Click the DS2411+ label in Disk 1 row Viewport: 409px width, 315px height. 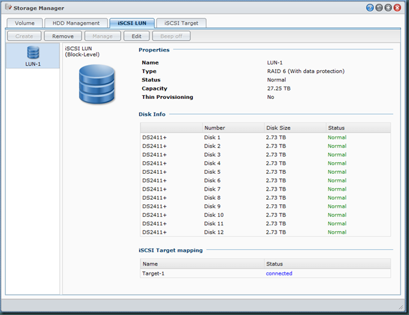click(x=154, y=137)
